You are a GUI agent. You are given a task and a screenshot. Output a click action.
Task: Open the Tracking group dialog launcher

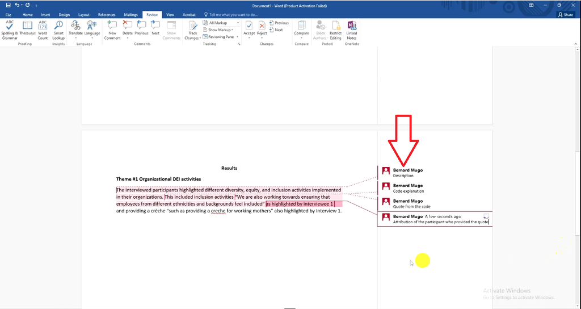pos(239,44)
